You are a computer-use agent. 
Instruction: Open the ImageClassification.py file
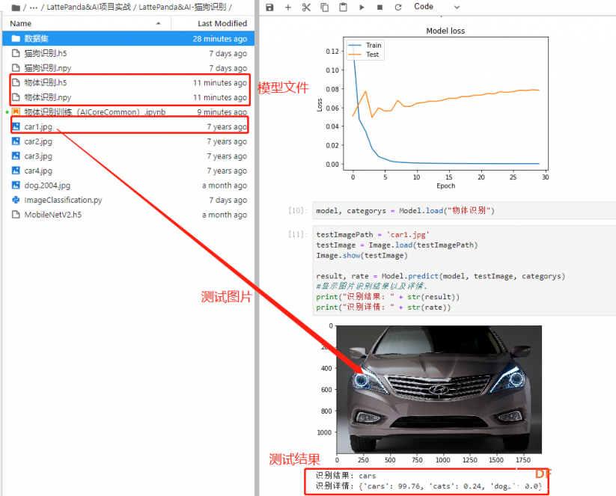[x=129, y=200]
